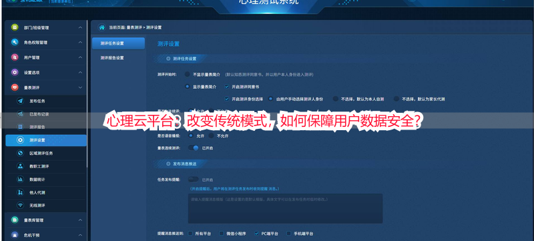This screenshot has height=241, width=534.
Task: Expand 危机干预 chevron
Action: 80,235
